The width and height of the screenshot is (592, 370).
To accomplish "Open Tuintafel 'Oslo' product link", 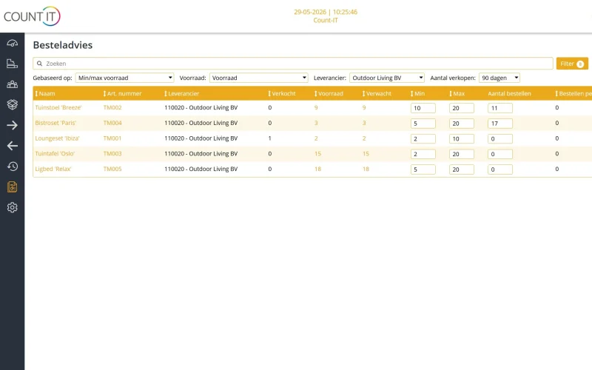I will (55, 154).
